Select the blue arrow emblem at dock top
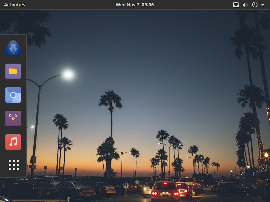This screenshot has height=202, width=270. click(13, 48)
